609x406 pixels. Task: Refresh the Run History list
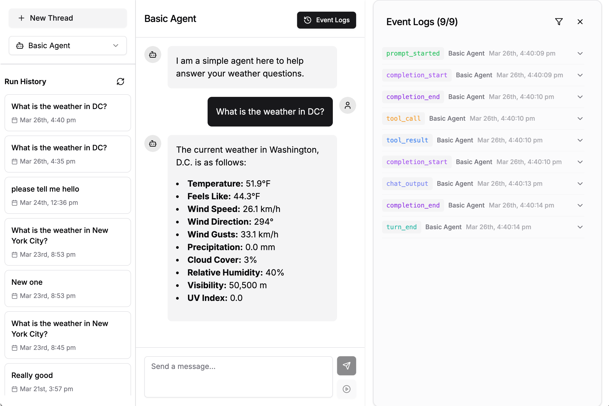(120, 82)
